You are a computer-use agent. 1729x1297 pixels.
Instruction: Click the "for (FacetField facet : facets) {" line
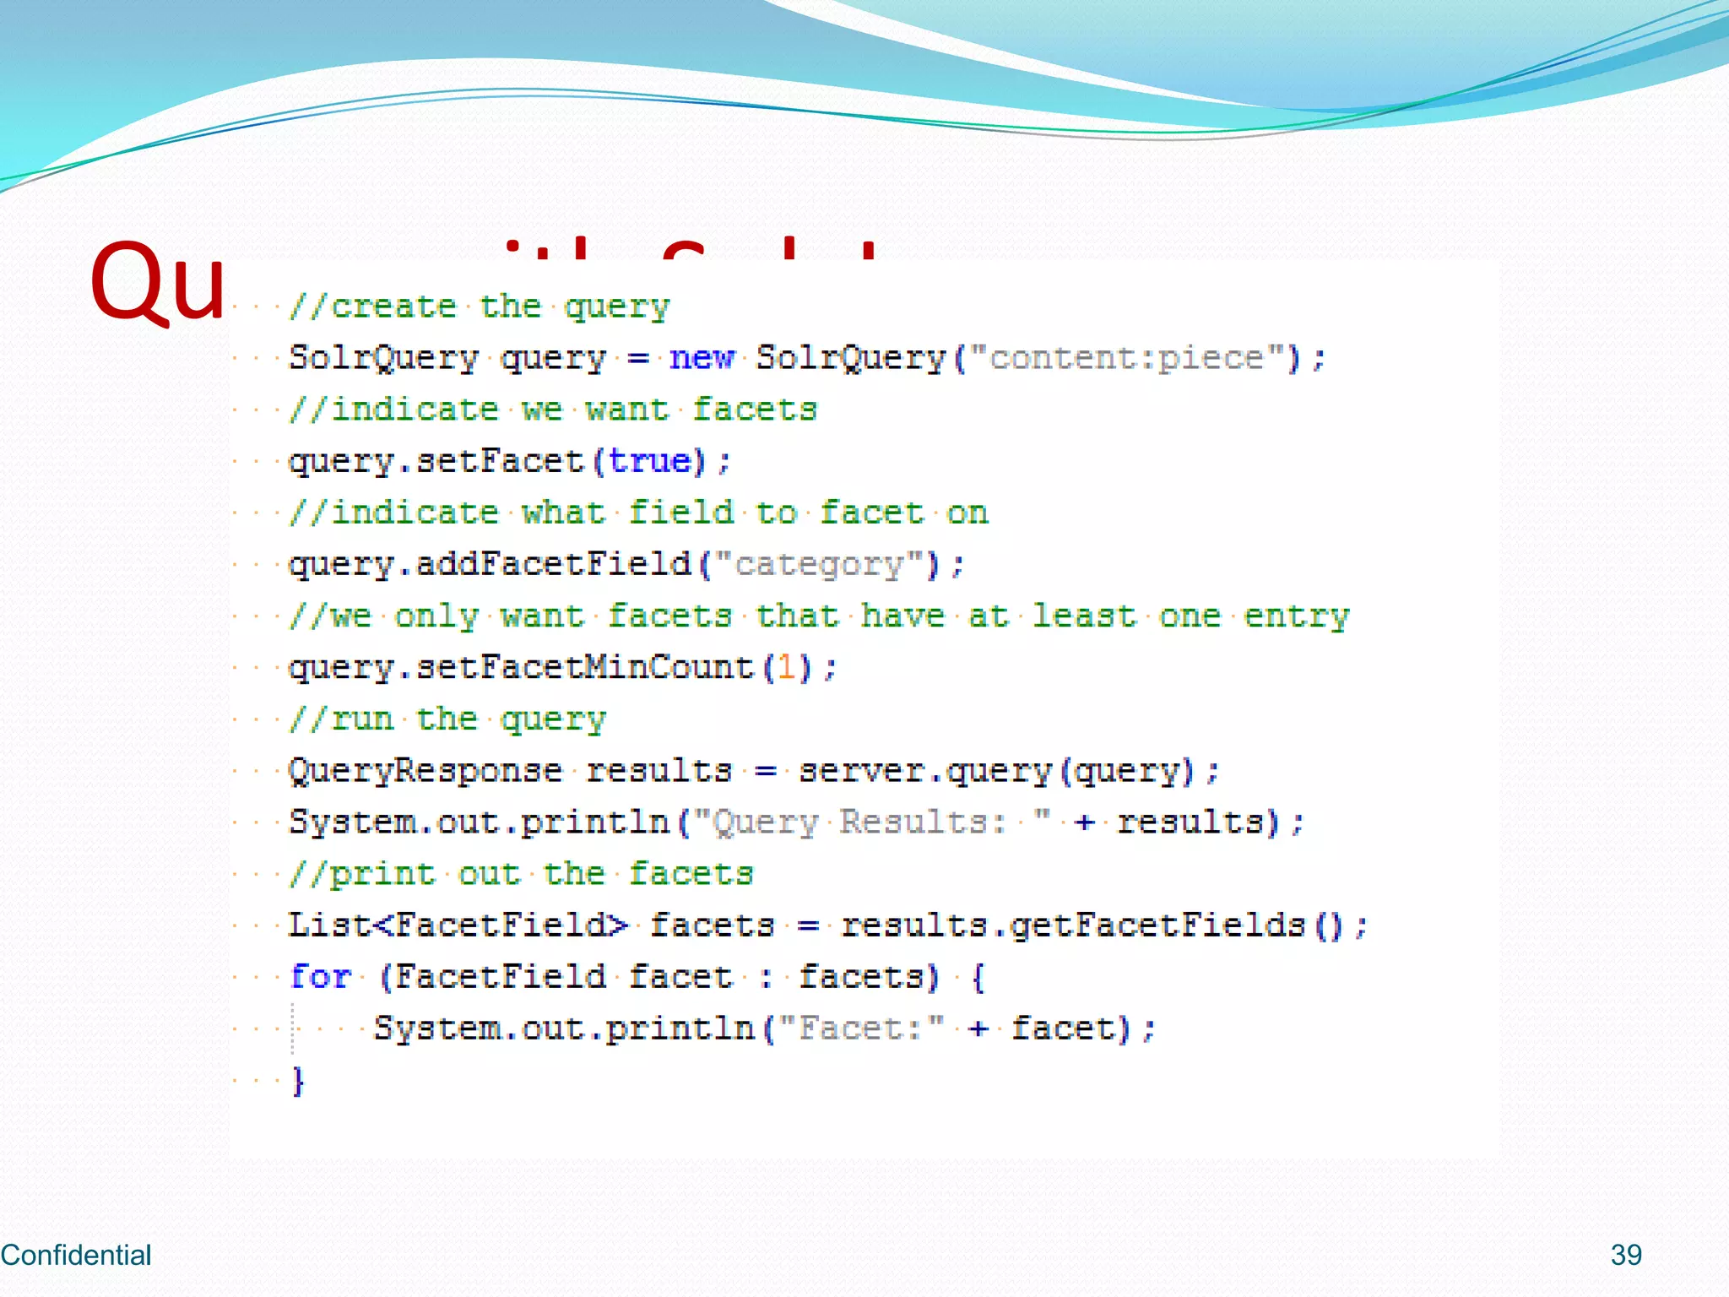[637, 978]
